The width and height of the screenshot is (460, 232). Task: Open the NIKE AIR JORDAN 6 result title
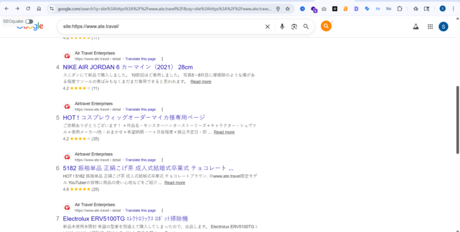[128, 67]
